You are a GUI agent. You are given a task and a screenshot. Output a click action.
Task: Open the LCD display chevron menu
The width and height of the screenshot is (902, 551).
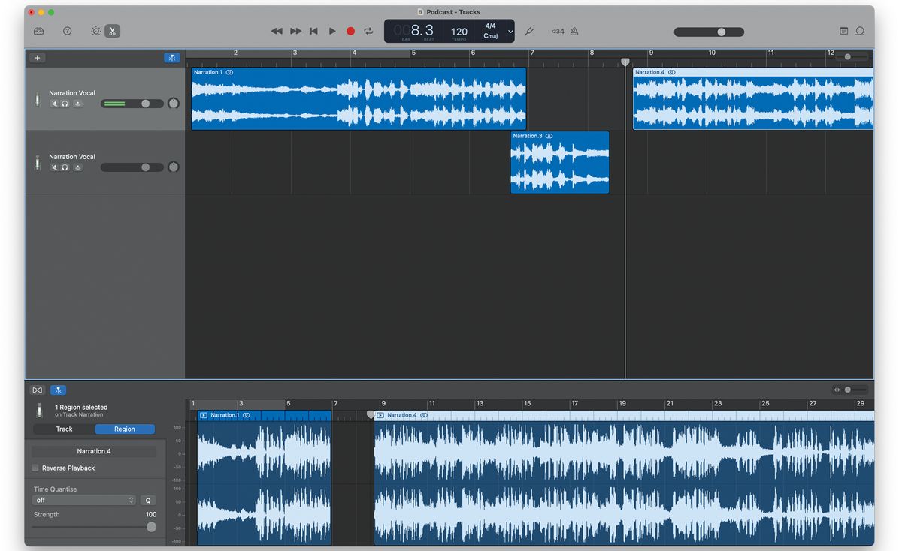(510, 32)
